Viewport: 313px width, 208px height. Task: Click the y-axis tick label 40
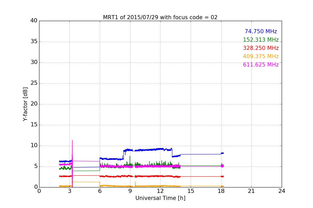(34, 21)
